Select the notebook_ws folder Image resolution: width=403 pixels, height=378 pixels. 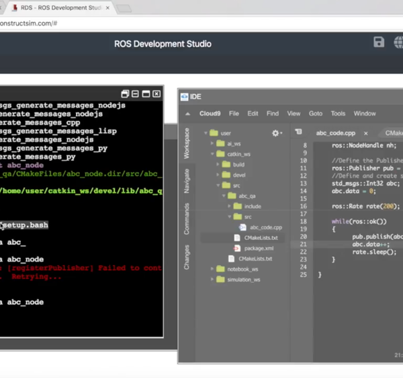point(242,270)
